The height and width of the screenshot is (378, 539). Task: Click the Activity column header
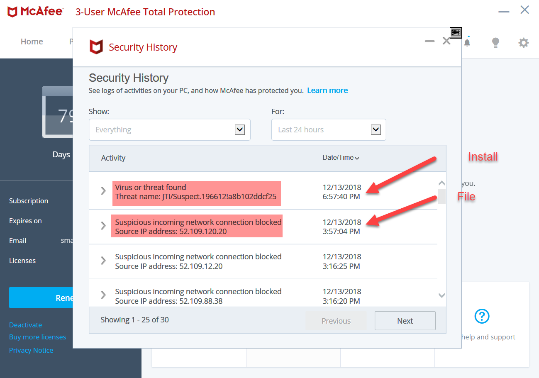point(113,158)
